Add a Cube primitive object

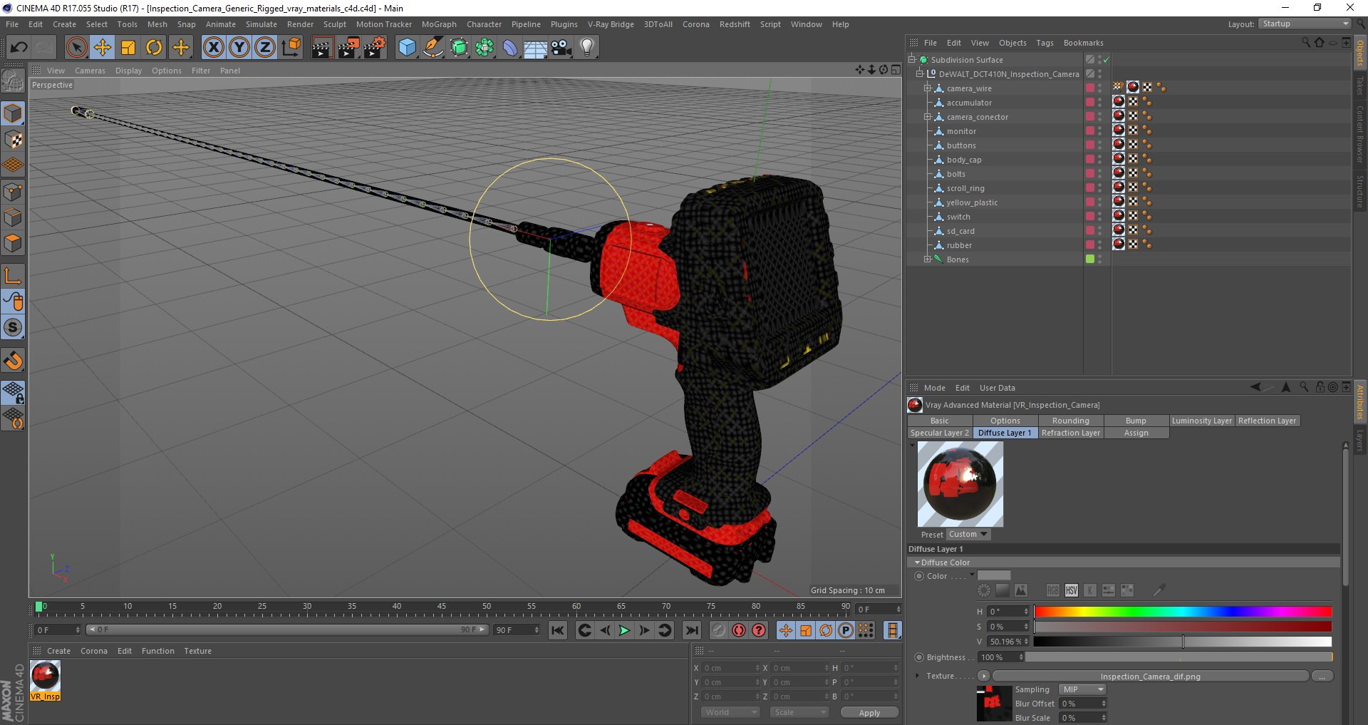(x=407, y=48)
